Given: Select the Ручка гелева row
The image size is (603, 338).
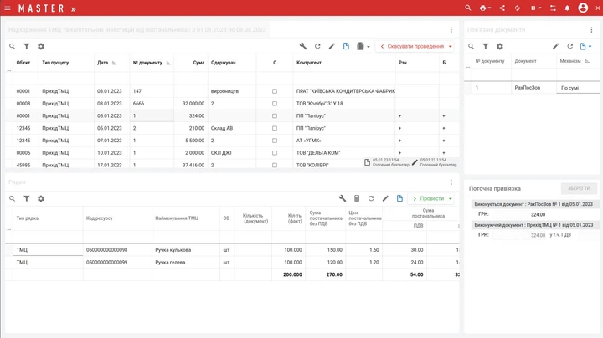Looking at the screenshot, I should pos(232,262).
